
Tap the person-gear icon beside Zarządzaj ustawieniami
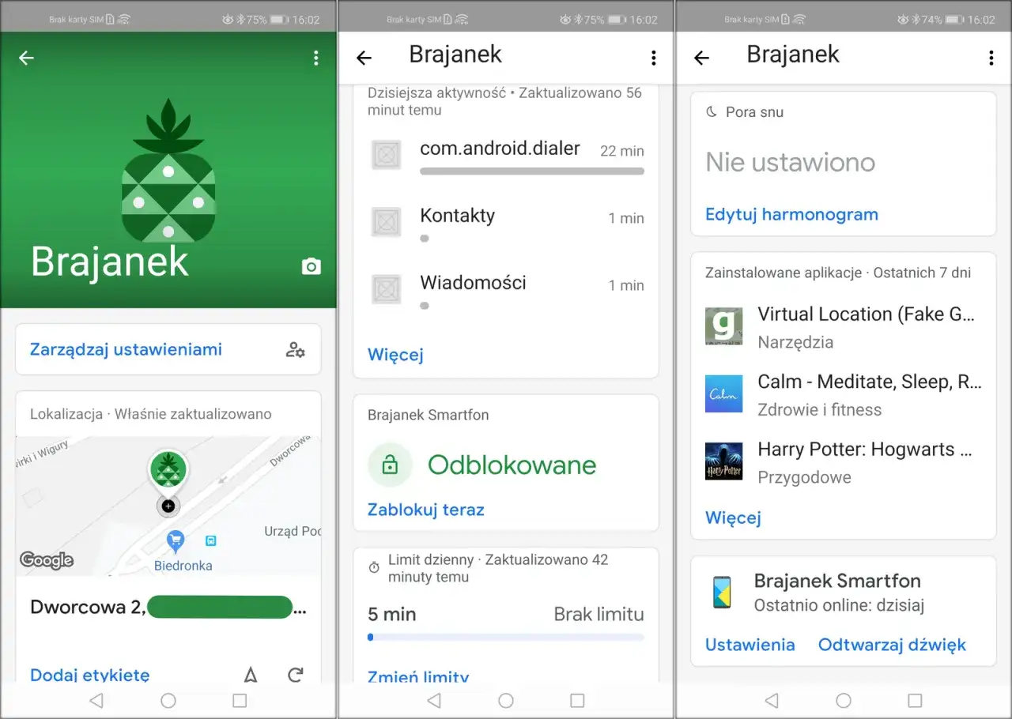coord(296,350)
